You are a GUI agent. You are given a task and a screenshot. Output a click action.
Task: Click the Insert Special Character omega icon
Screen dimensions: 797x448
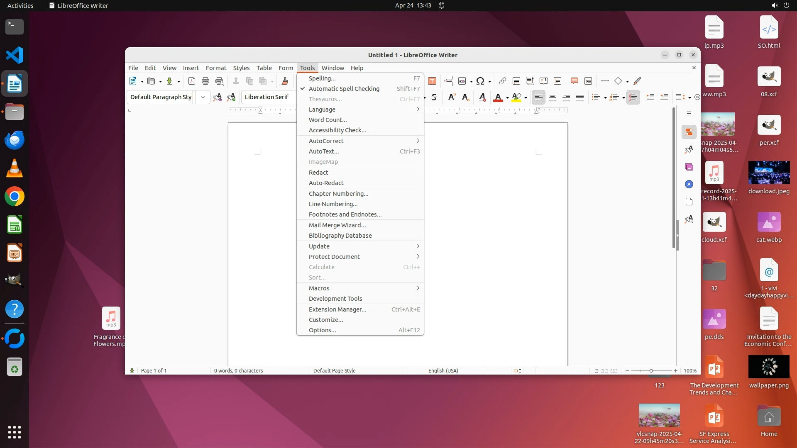pyautogui.click(x=480, y=81)
